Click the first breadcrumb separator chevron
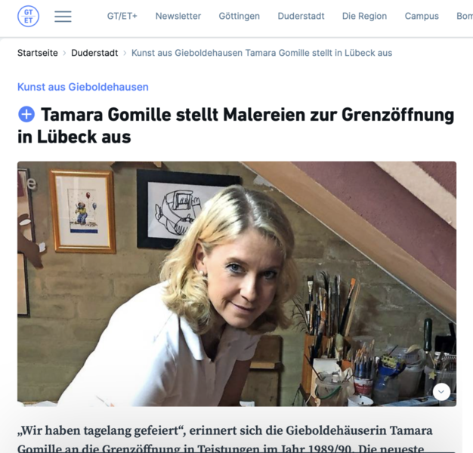 pos(64,53)
